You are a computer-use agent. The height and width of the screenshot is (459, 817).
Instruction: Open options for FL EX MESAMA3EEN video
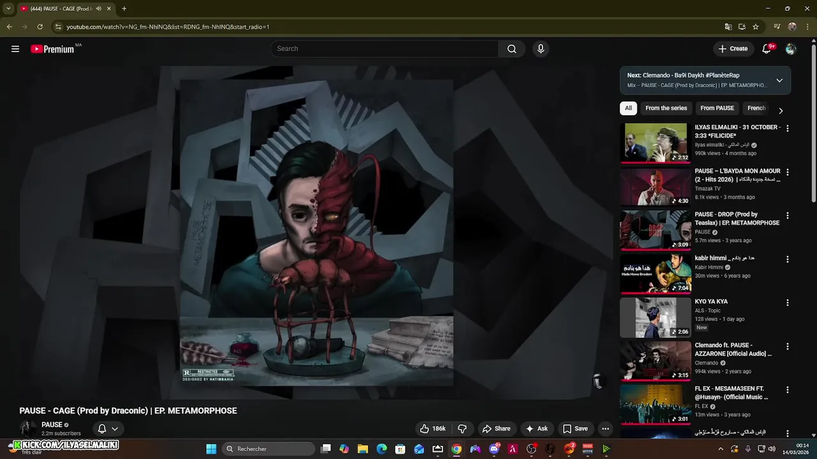[x=787, y=390]
